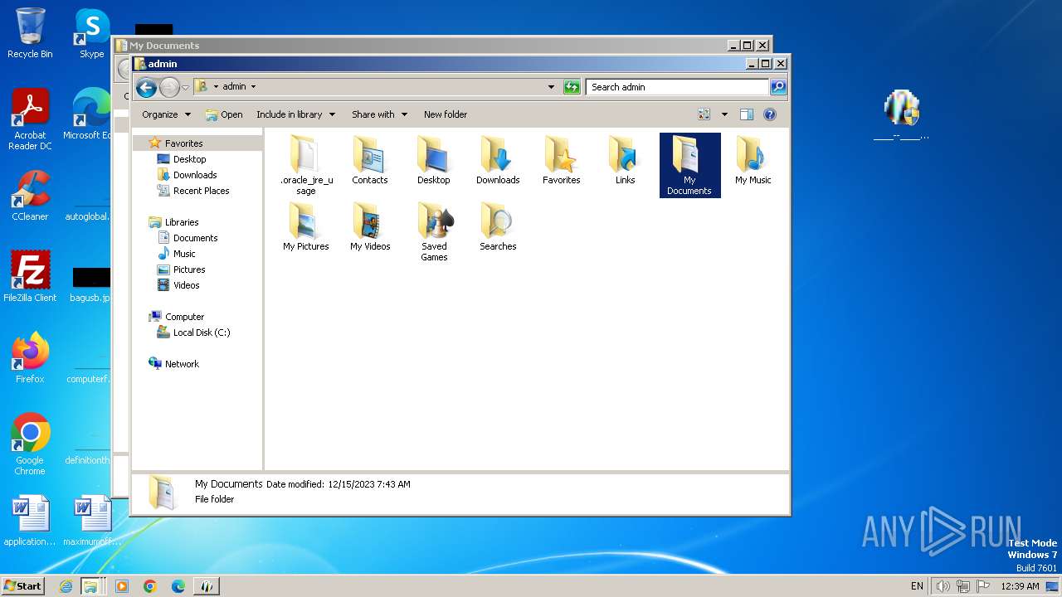
Task: Click the Start button
Action: point(22,585)
